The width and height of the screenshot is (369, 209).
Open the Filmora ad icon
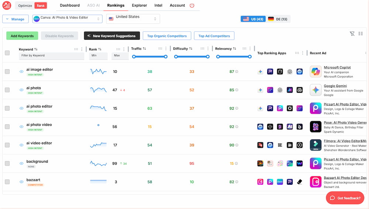click(x=315, y=145)
